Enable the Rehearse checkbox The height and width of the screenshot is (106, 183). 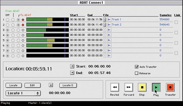(137, 73)
